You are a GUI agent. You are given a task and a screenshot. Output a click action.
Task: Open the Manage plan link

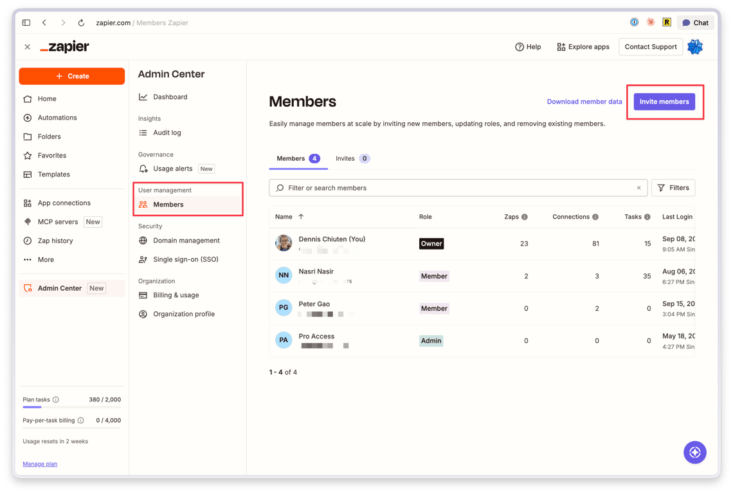[41, 464]
